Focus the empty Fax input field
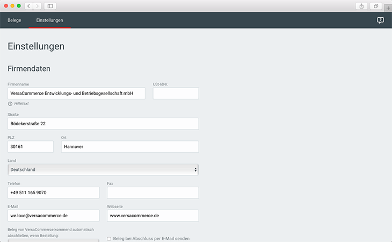Image resolution: width=392 pixels, height=242 pixels. [x=153, y=193]
